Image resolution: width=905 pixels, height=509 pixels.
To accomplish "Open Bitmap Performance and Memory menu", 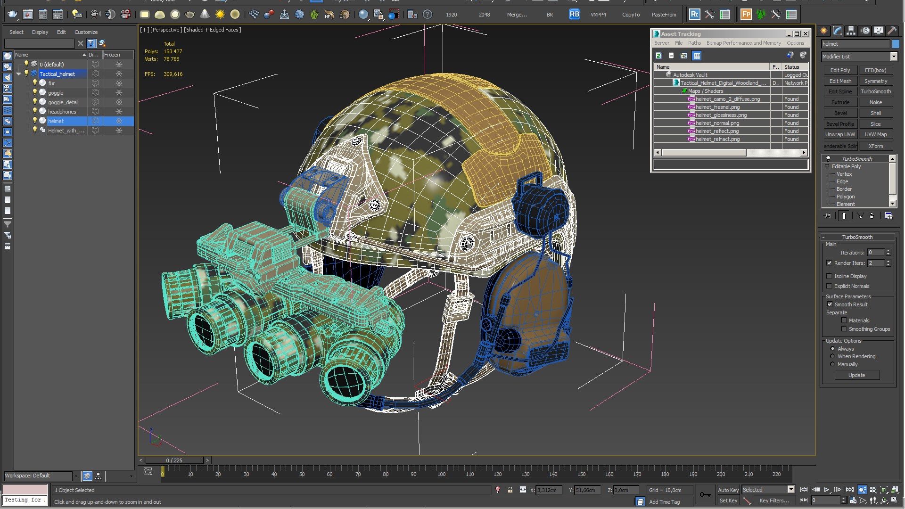I will 743,43.
